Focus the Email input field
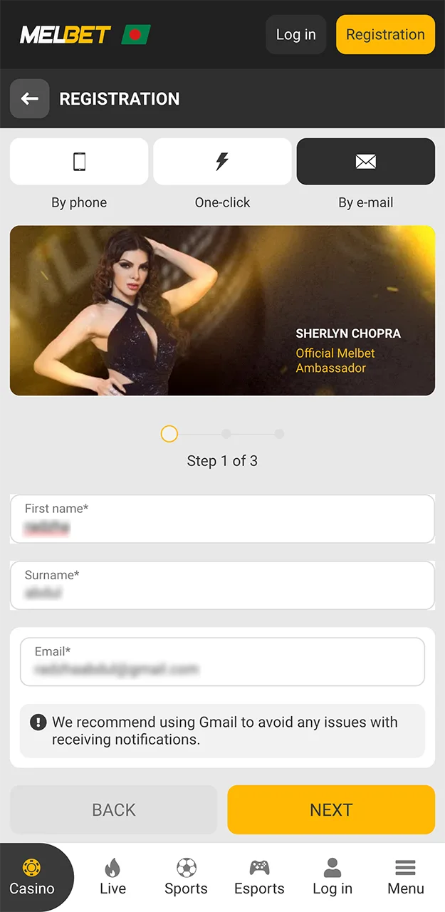 coord(222,661)
